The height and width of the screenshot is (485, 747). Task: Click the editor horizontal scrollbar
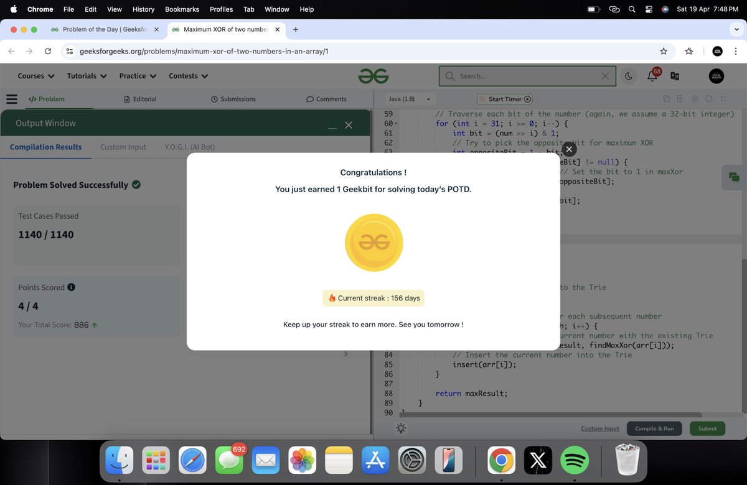tap(551, 415)
